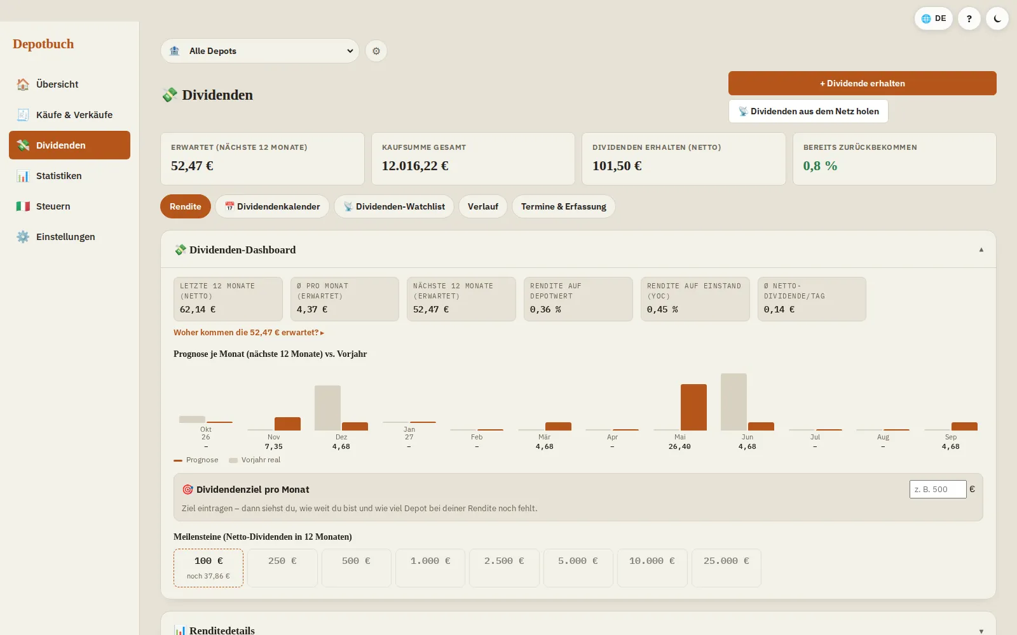Click the 'Bereits zurückbekommen' 0,8 % card
The width and height of the screenshot is (1017, 635).
click(x=894, y=159)
